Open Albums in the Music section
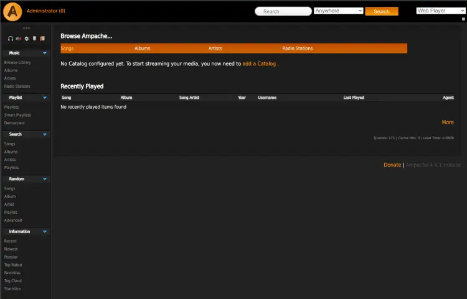The width and height of the screenshot is (467, 299). (x=11, y=70)
